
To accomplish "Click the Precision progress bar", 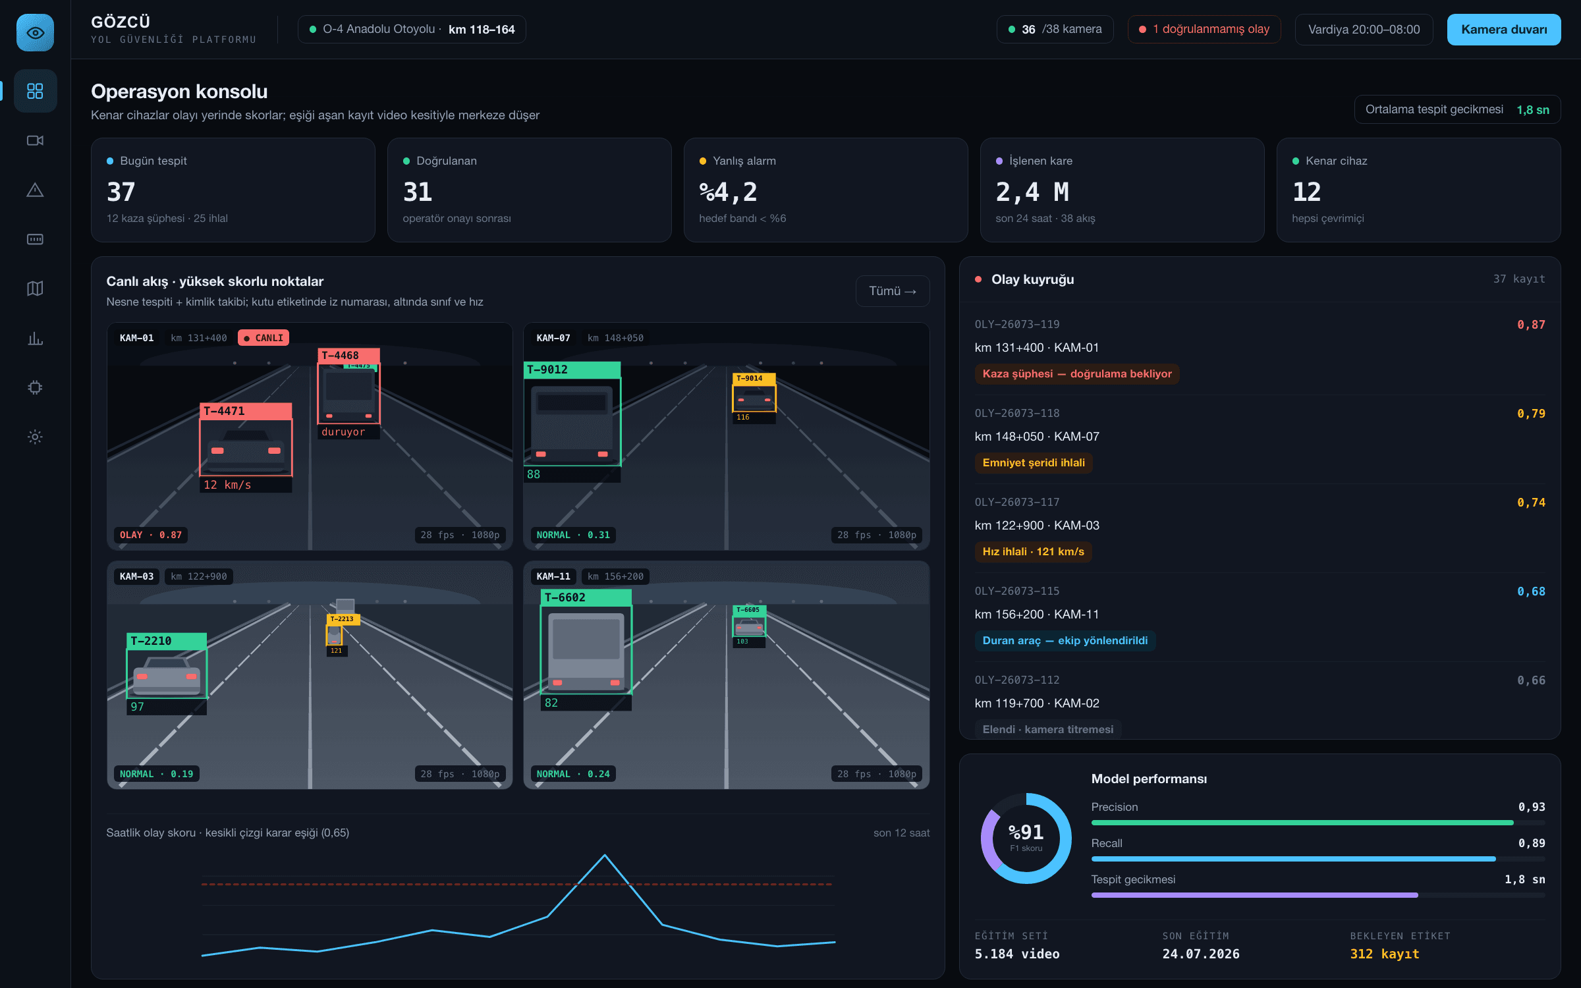I will tap(1318, 823).
